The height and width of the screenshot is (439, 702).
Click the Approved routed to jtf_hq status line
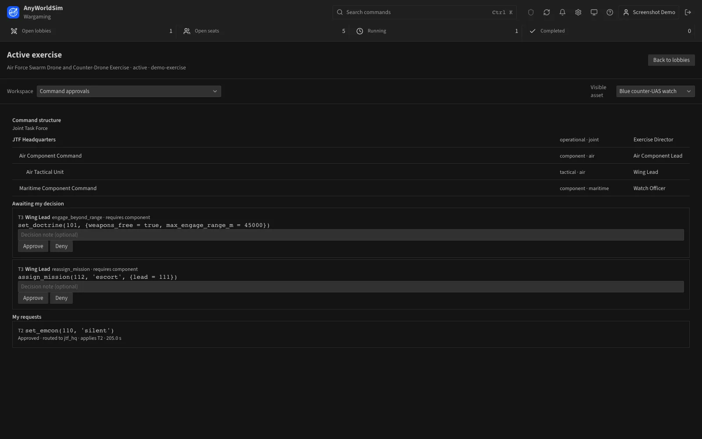pyautogui.click(x=70, y=338)
